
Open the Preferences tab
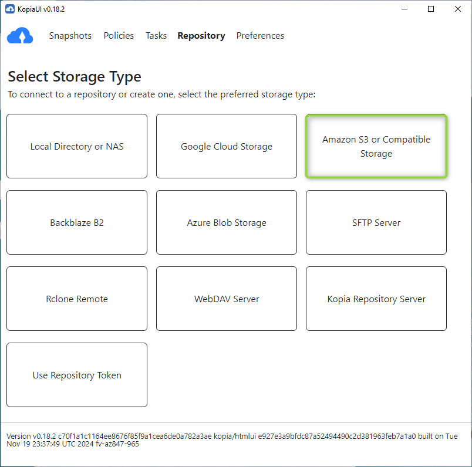click(x=260, y=36)
